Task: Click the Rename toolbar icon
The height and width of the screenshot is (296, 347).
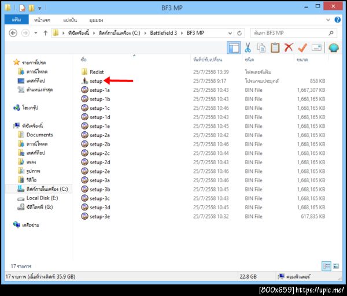Action: (x=316, y=47)
